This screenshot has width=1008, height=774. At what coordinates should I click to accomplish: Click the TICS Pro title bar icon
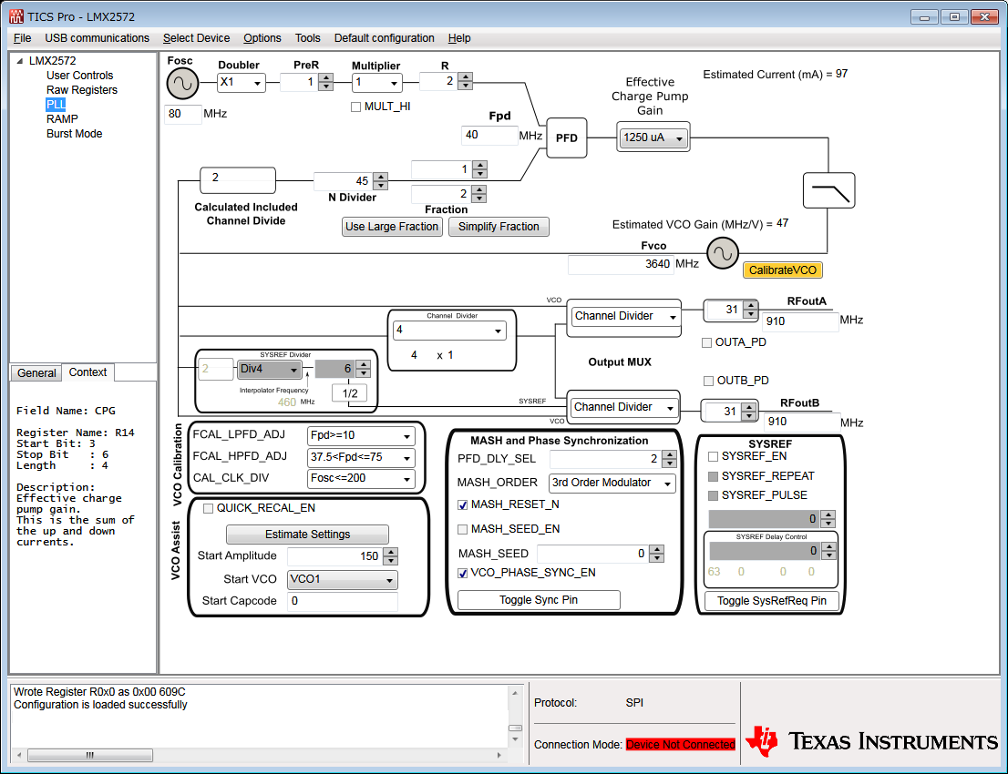(16, 16)
